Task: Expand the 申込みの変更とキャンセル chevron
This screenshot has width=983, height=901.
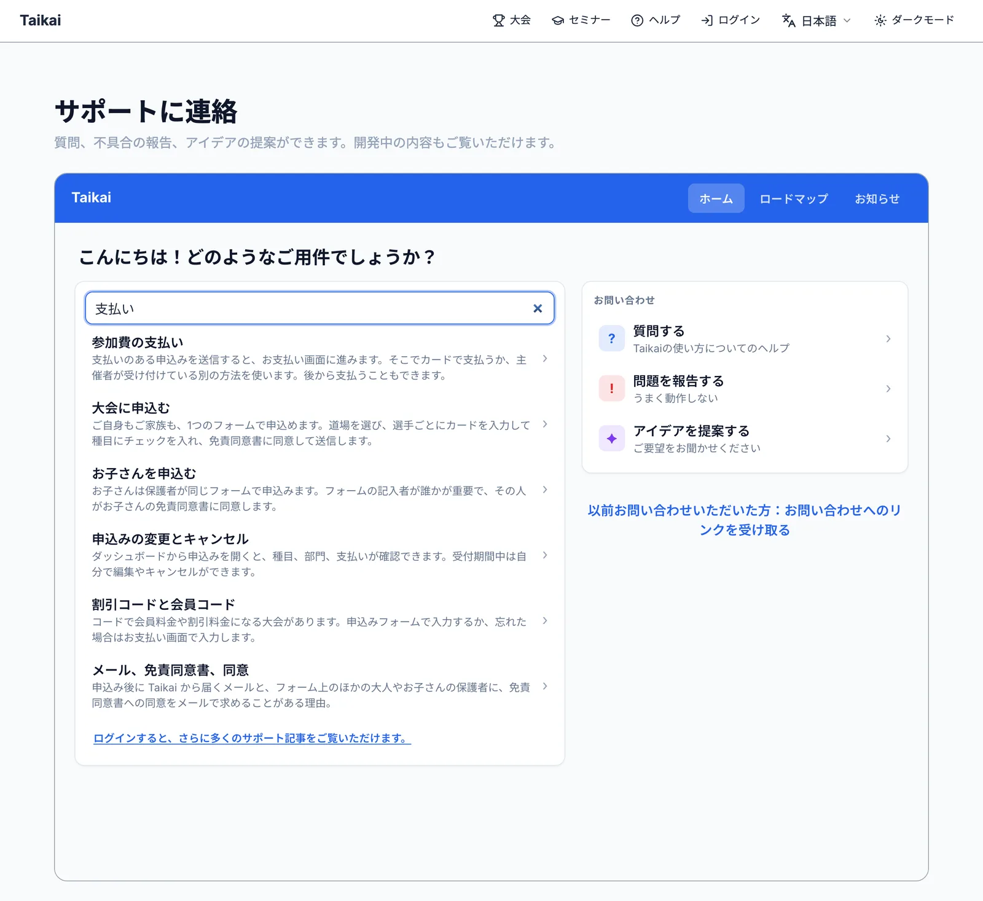Action: click(545, 555)
